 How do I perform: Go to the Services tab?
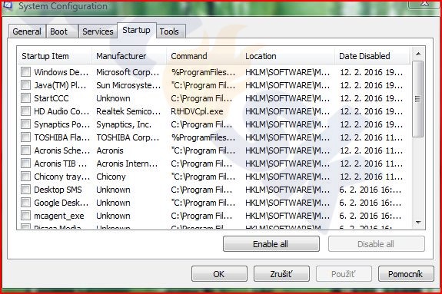(x=98, y=31)
